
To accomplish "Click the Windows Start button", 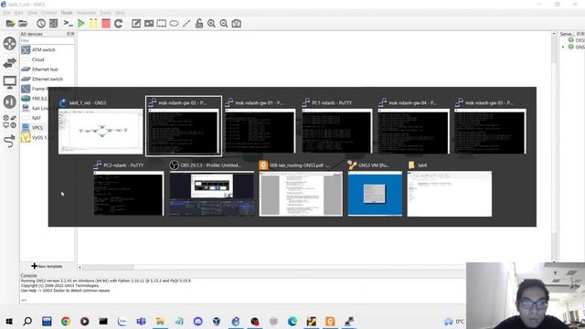I will (9, 321).
